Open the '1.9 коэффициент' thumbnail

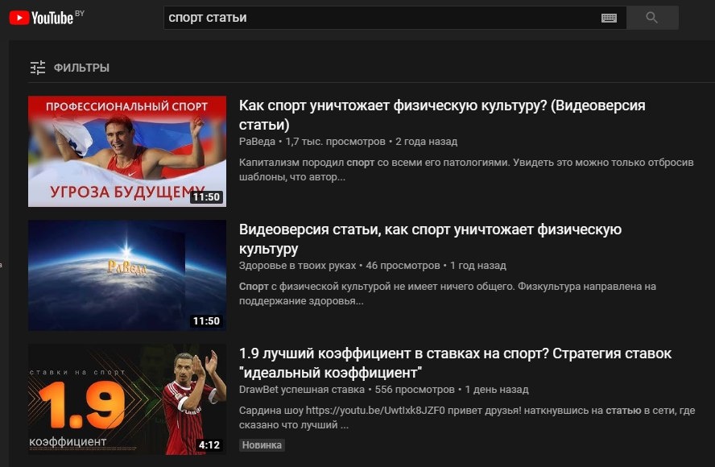(127, 399)
